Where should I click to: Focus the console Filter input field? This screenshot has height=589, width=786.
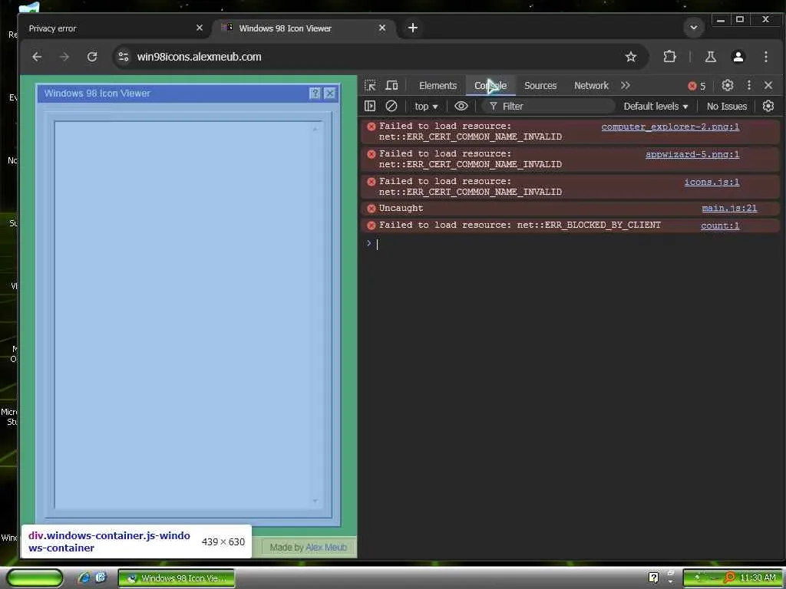pyautogui.click(x=549, y=106)
